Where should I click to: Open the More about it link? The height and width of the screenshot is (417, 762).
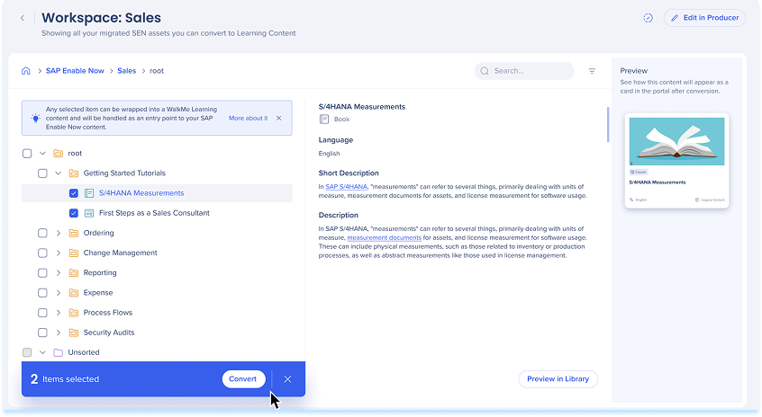248,118
